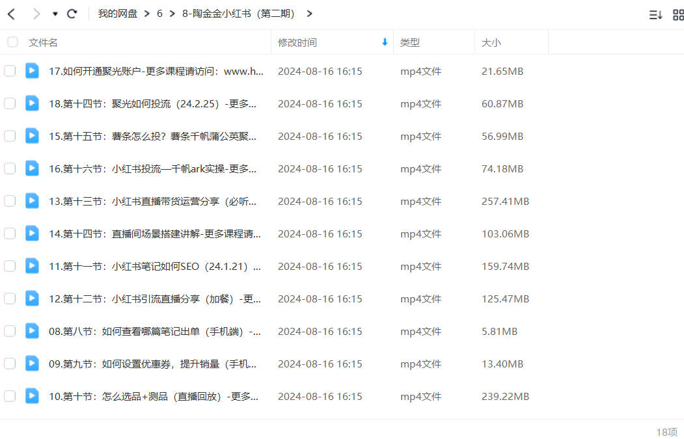Select file name 10.第十节：怎么选品+测品
The image size is (684, 439).
[154, 397]
